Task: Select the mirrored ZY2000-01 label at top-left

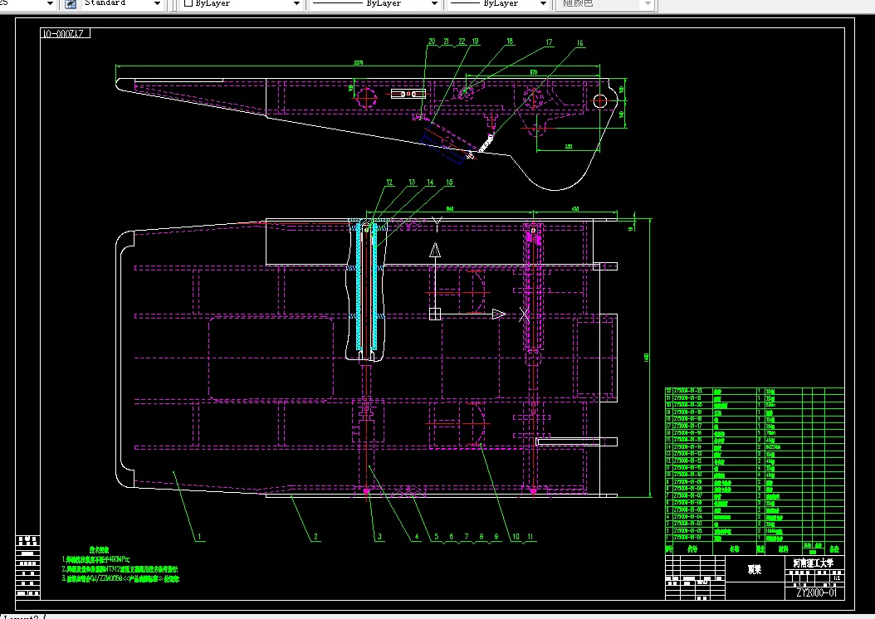Action: [x=63, y=33]
